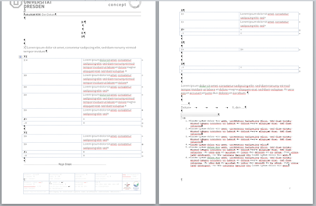Image resolution: width=316 pixels, height=206 pixels.
Task: Click the 'Fakultät XXX · Der Dekan' line
Action: point(40,14)
